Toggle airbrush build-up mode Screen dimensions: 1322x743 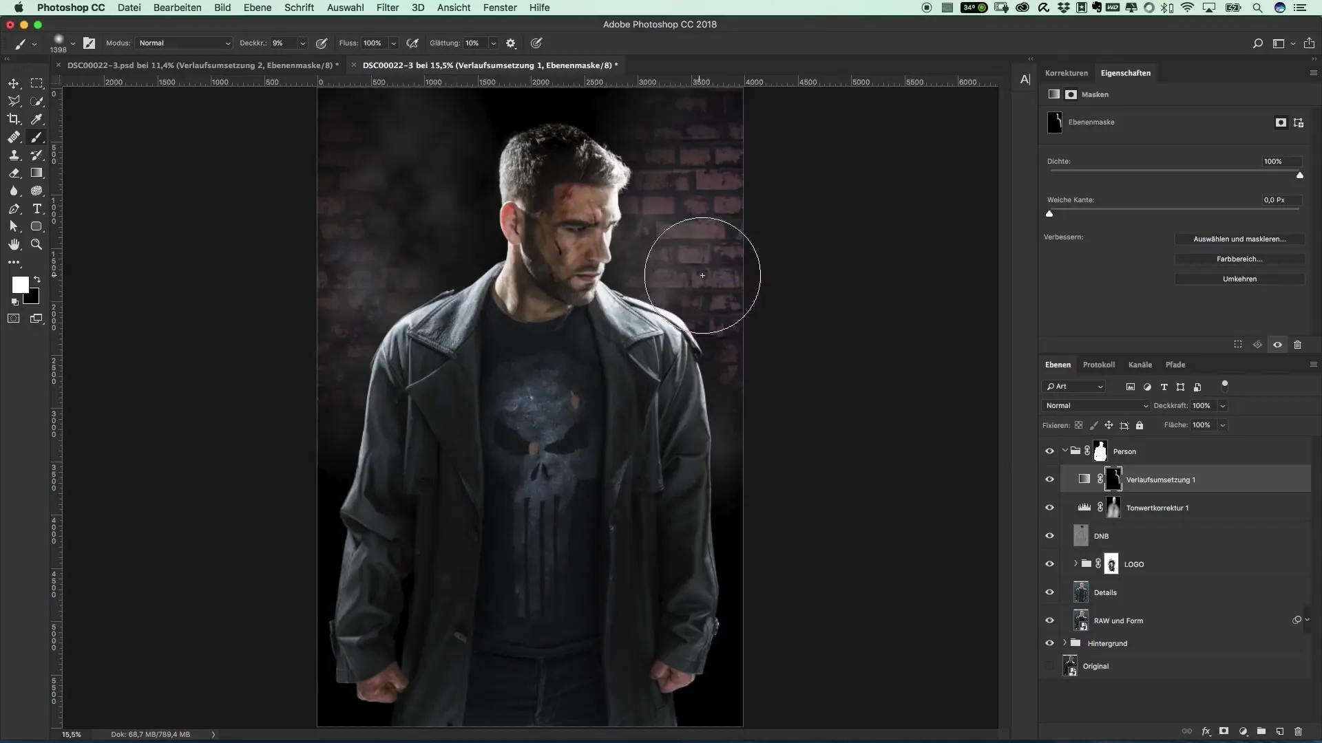click(412, 43)
